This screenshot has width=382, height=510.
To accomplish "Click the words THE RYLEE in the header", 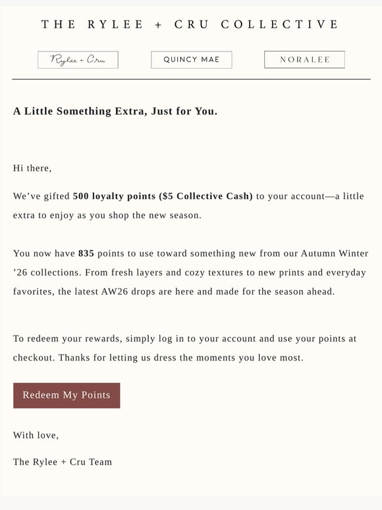I will [92, 24].
